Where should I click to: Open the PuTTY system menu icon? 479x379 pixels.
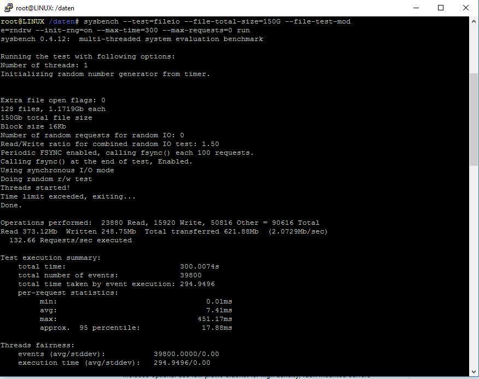click(9, 8)
